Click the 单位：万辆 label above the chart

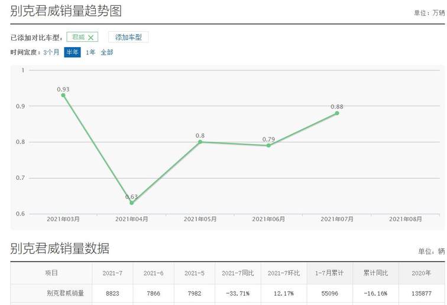[x=429, y=13]
